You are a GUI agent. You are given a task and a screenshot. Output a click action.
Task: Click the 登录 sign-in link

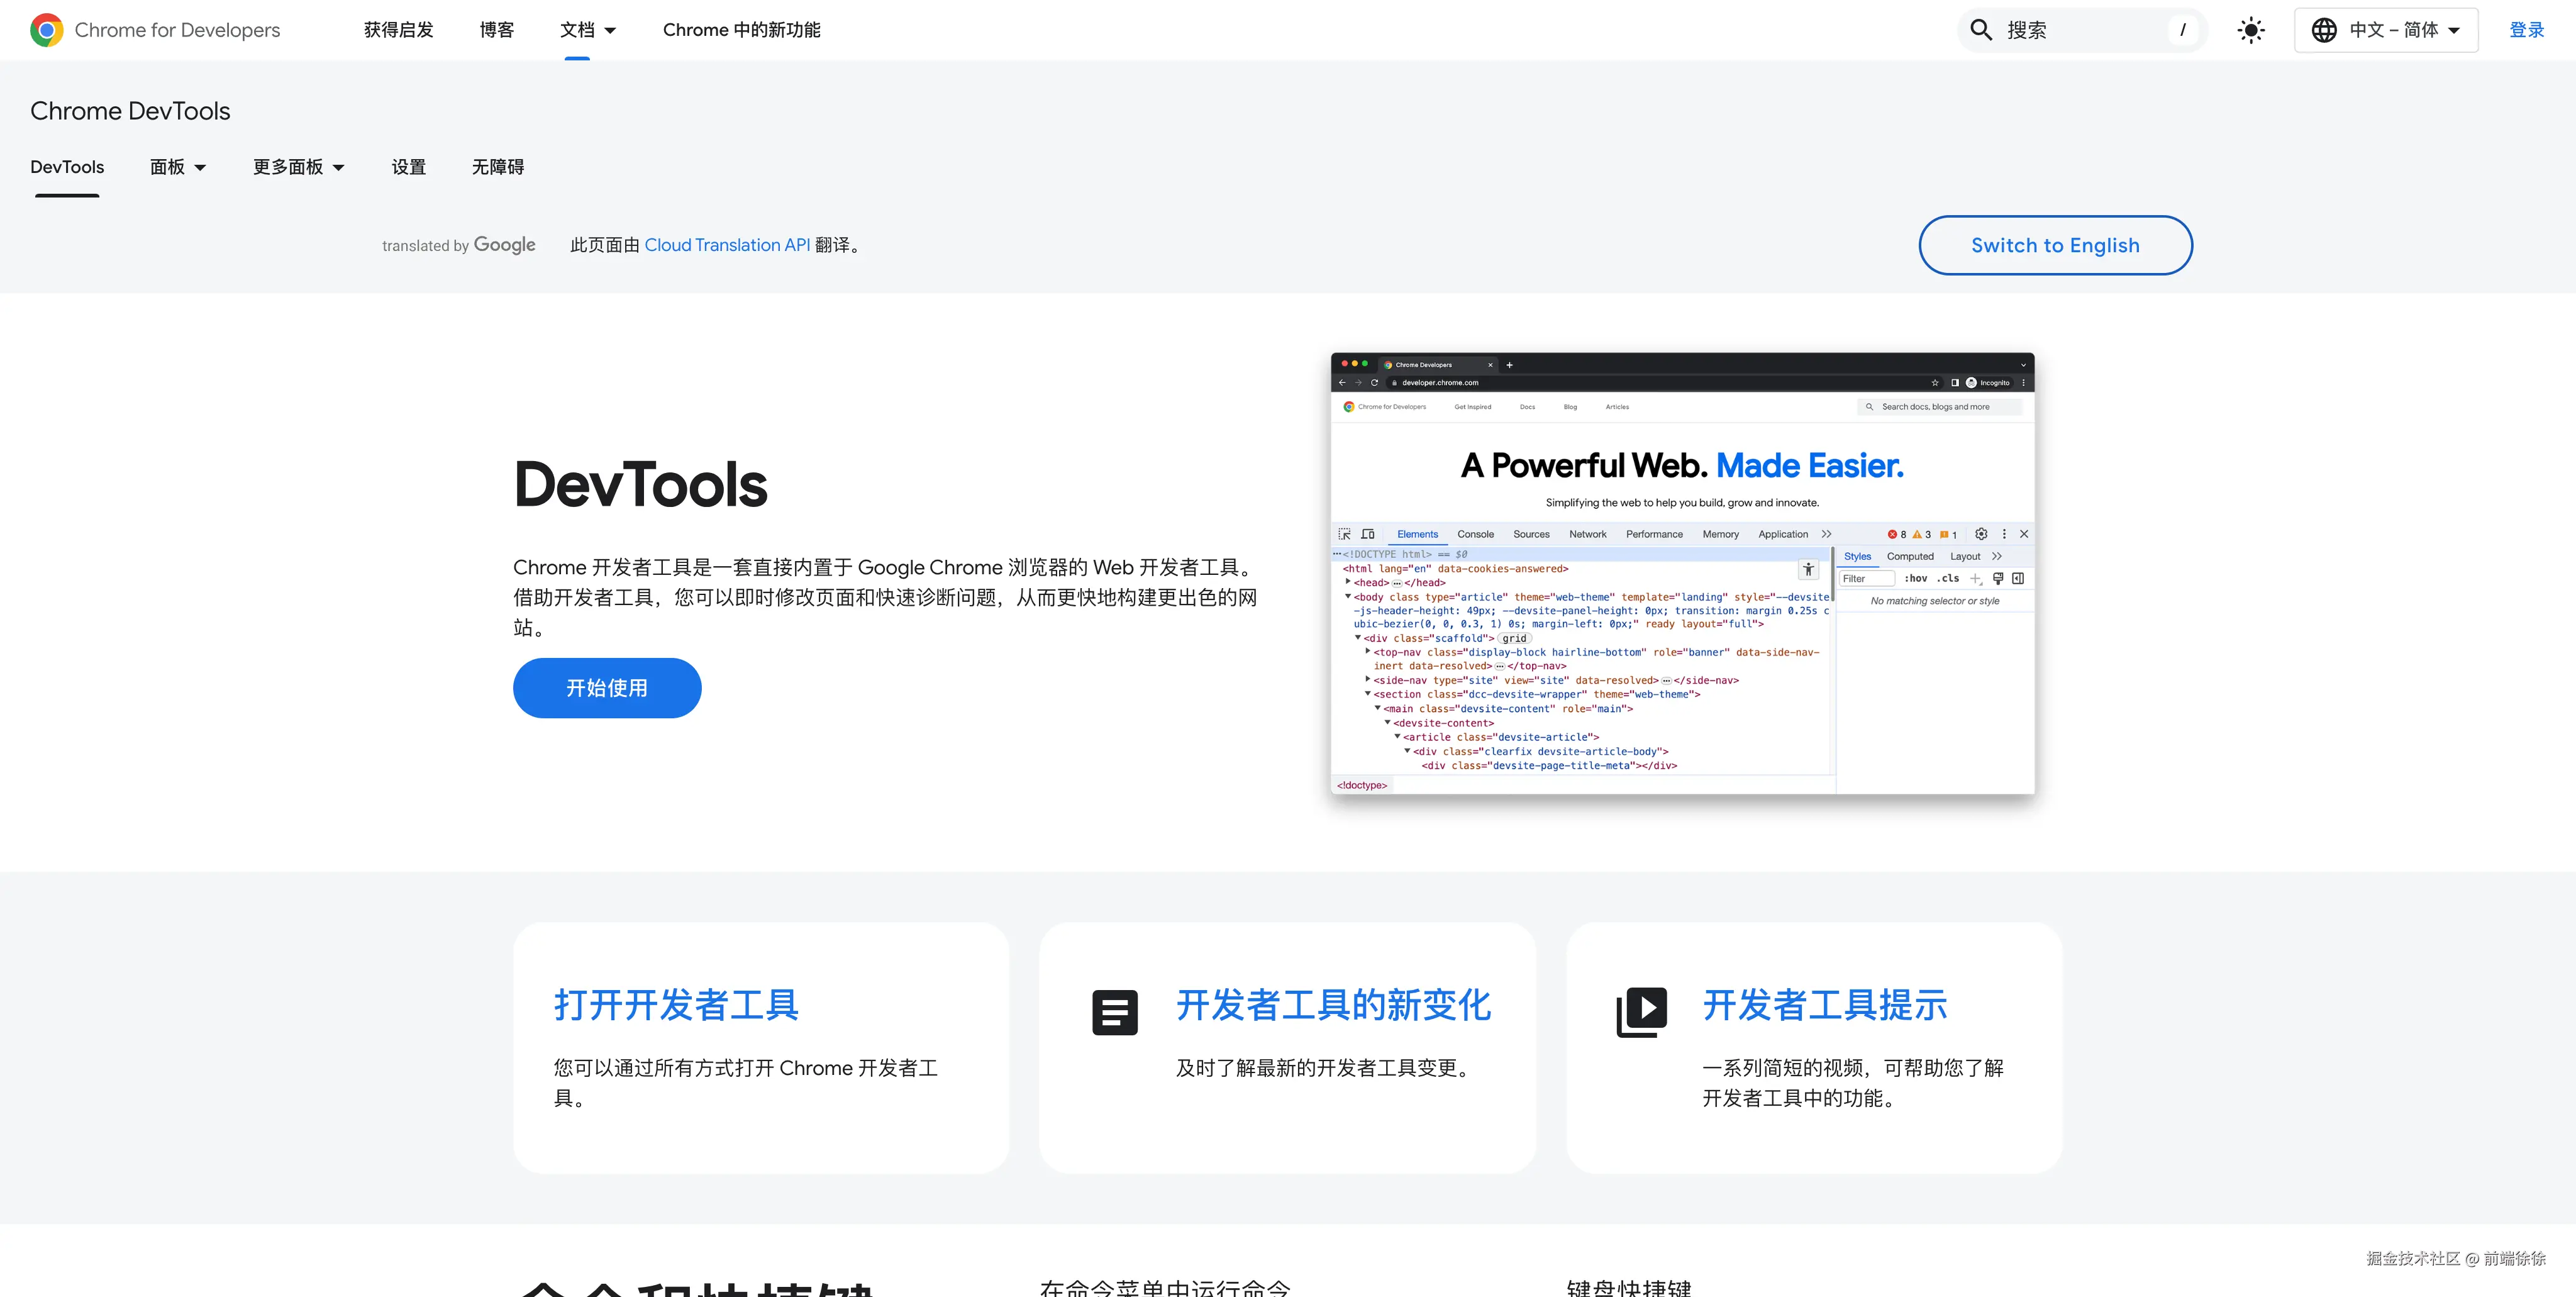click(x=2526, y=30)
